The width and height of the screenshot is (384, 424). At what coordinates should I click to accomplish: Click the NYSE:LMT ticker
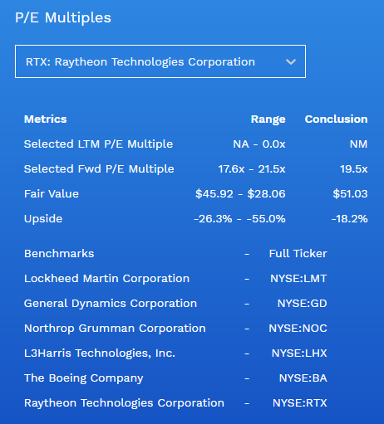pos(298,279)
